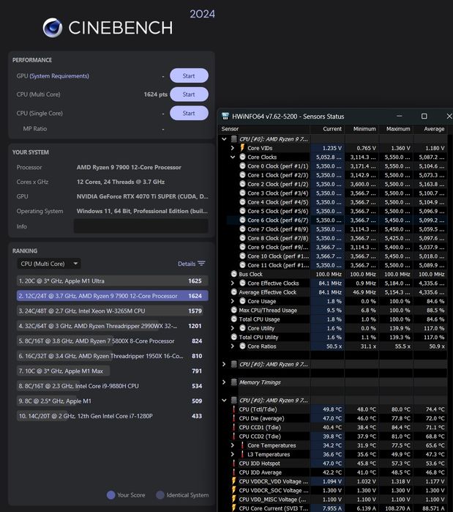This screenshot has width=453, height=512.
Task: Select the Intel Core i9-9880H ranking row
Action: coord(112,386)
